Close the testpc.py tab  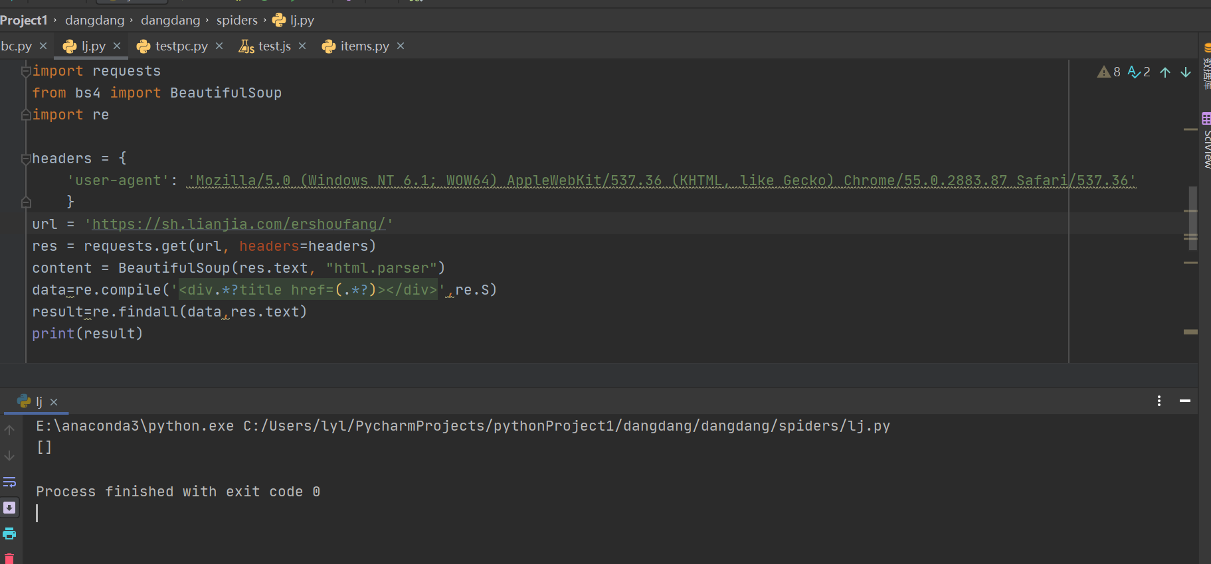coord(219,46)
